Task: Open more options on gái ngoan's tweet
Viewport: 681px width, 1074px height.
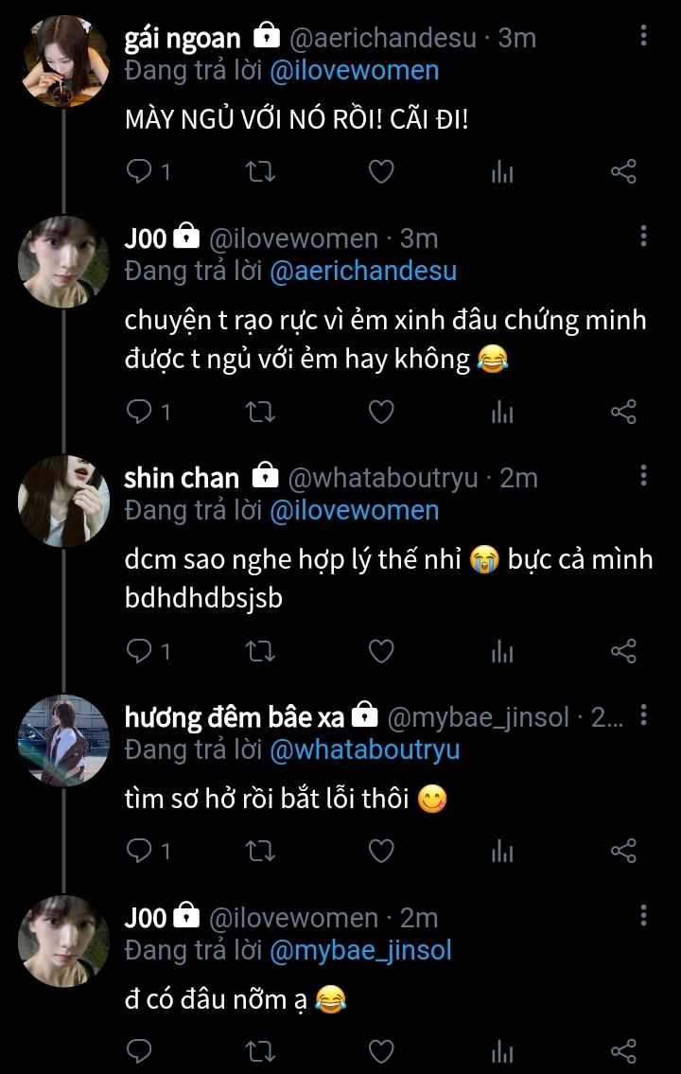Action: 643,36
